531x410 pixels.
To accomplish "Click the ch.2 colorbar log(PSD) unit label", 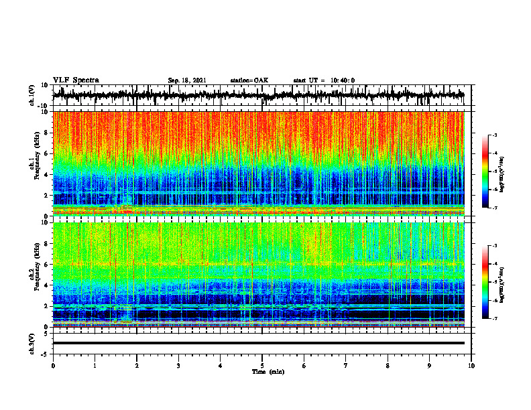I will [502, 285].
